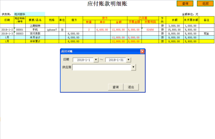Click the 供应商 input field in dialog
The width and height of the screenshot is (215, 139).
coord(102,67)
